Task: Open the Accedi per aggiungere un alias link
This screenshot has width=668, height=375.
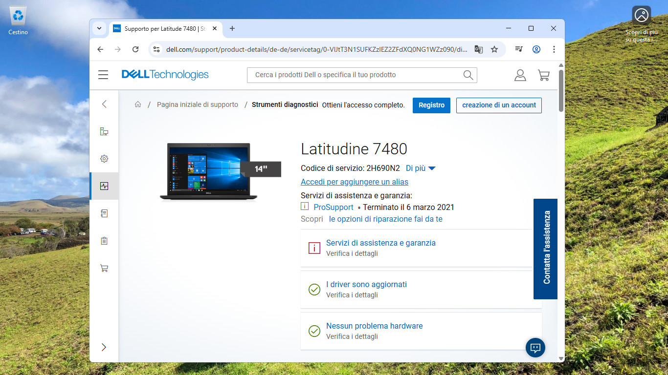Action: pos(355,182)
